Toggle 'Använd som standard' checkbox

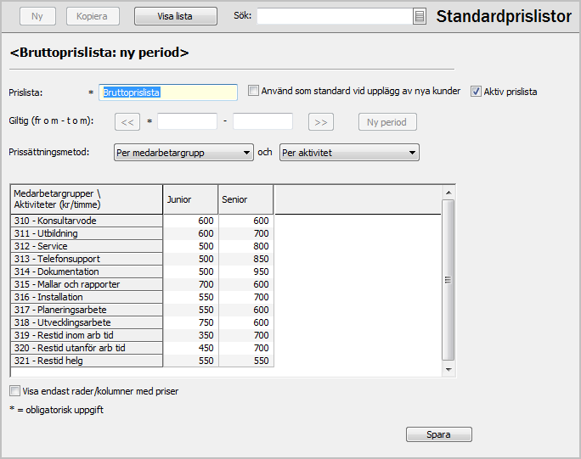[x=253, y=91]
